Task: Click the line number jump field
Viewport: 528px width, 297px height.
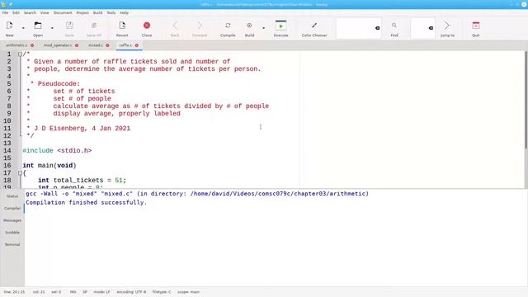Action: pos(419,28)
